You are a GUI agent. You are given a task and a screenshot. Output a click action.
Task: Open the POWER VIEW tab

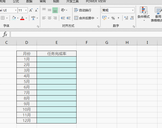(96, 1)
